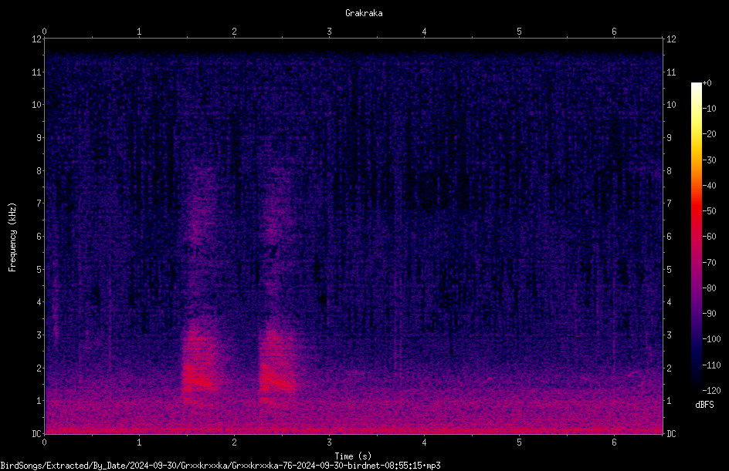The image size is (729, 471).
Task: Click the 6 second tick on top axis
Action: pyautogui.click(x=614, y=32)
